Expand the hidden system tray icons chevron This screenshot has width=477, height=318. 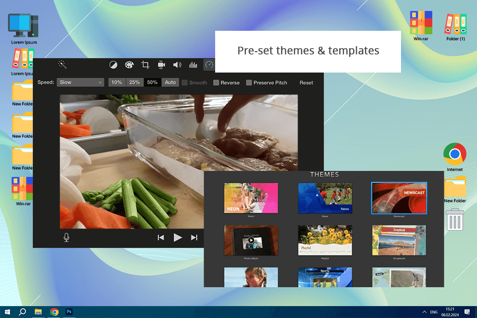point(424,312)
